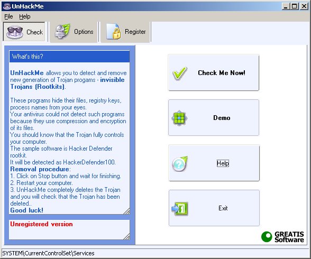Open the Help menu in menu bar
Viewport: 311px width, 259px height.
[25, 16]
